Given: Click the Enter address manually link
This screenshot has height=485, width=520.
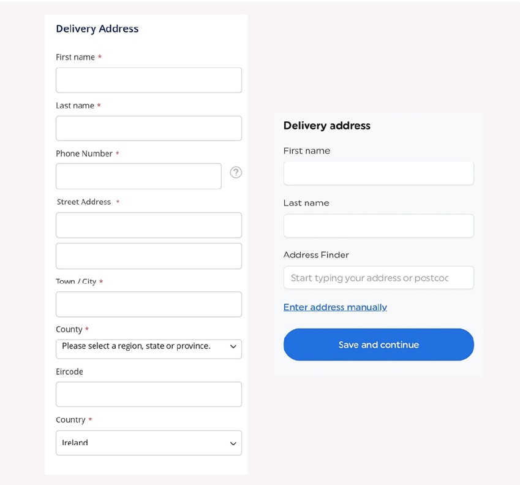Looking at the screenshot, I should 335,307.
